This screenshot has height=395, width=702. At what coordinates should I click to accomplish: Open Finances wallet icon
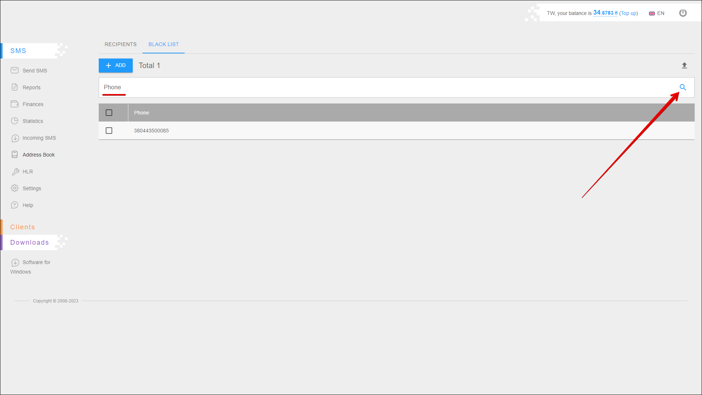[15, 104]
